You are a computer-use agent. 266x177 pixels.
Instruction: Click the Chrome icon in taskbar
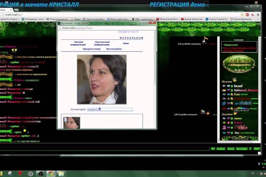click(x=51, y=173)
